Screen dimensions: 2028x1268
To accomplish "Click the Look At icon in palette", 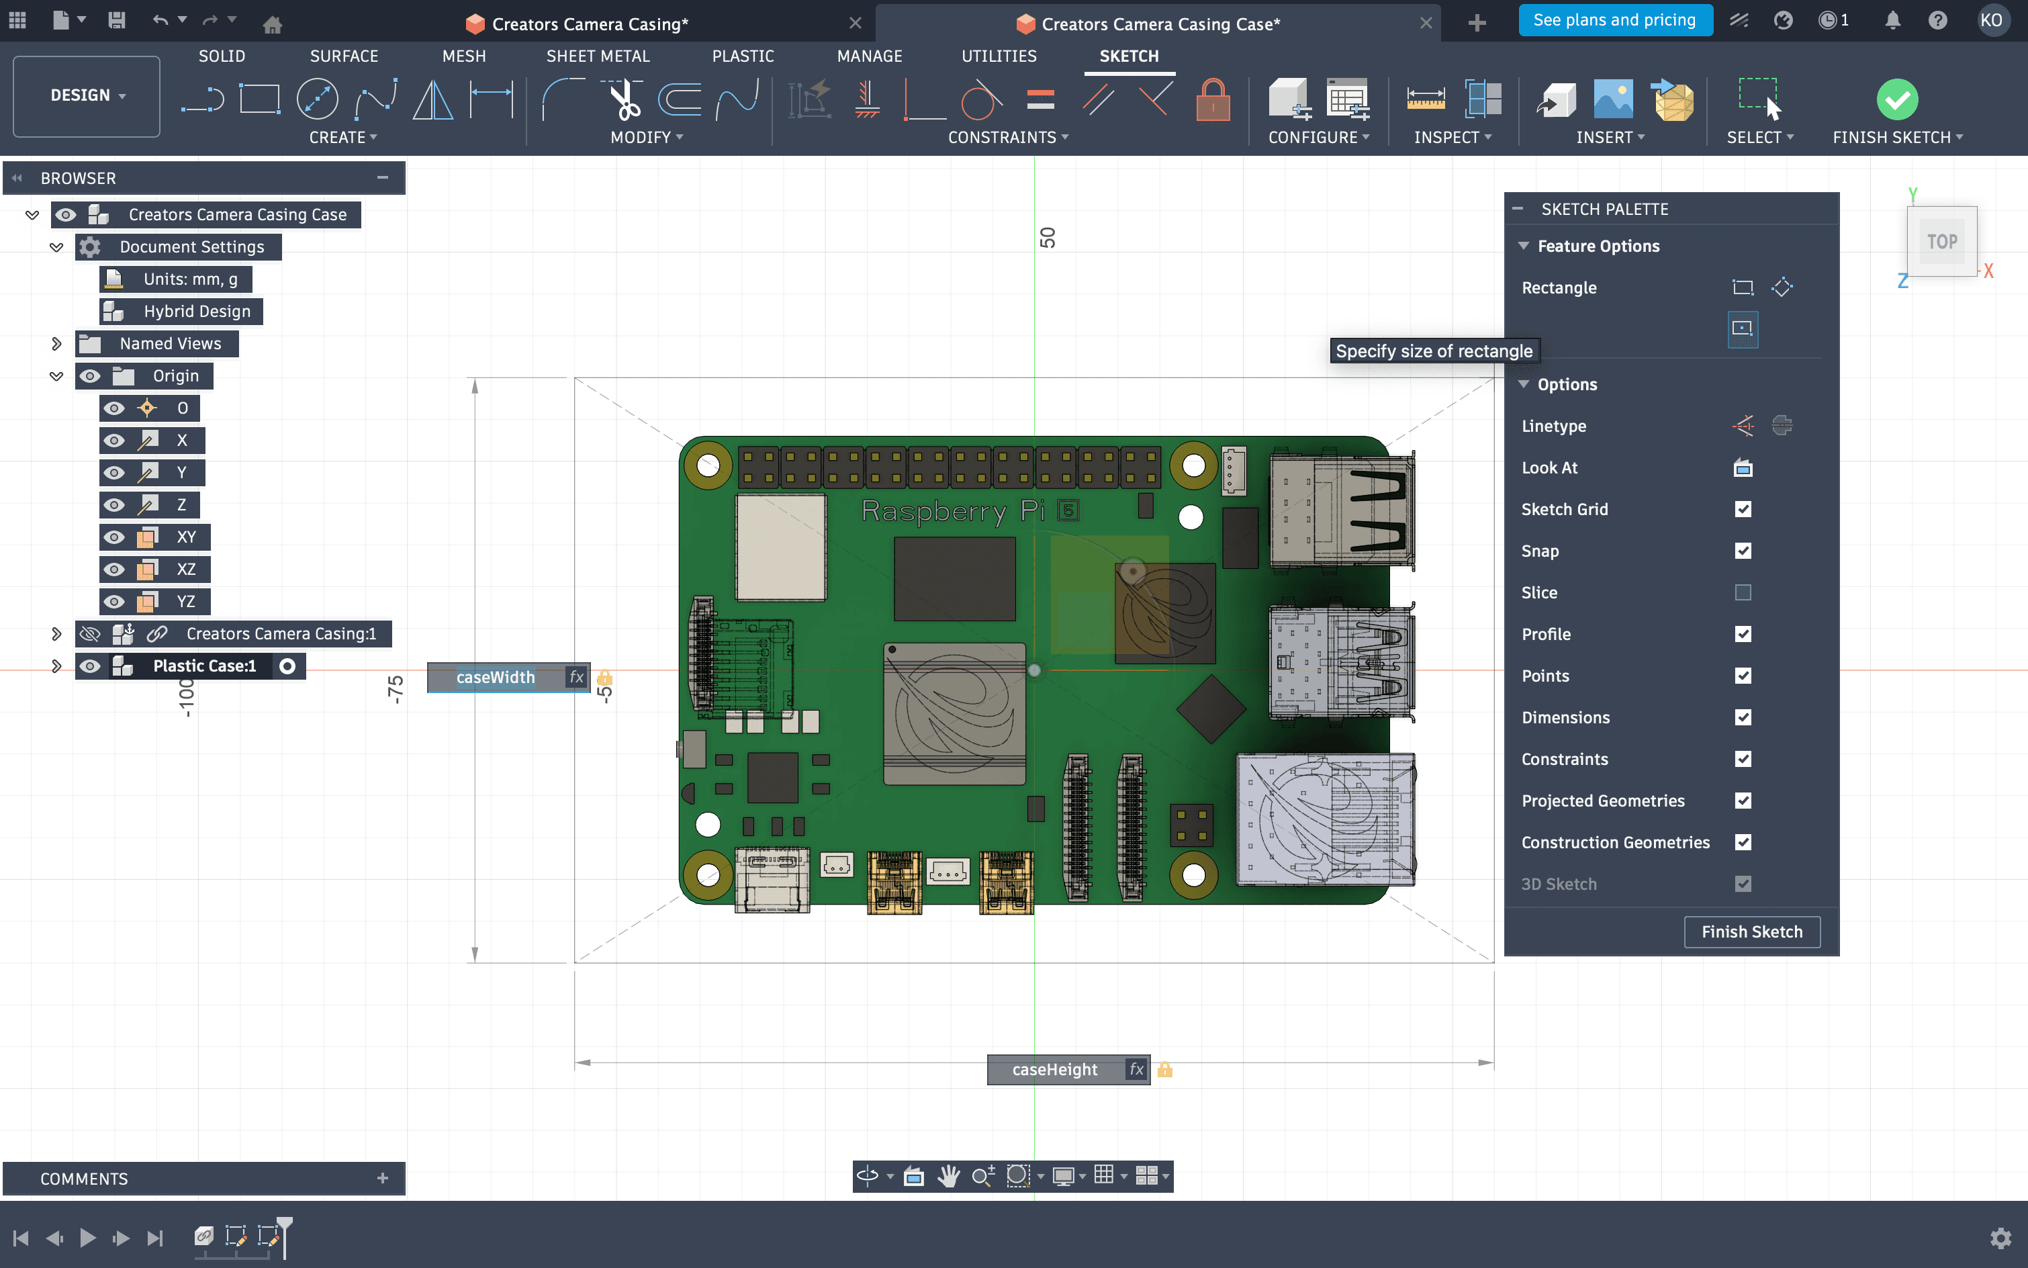I will coord(1743,468).
